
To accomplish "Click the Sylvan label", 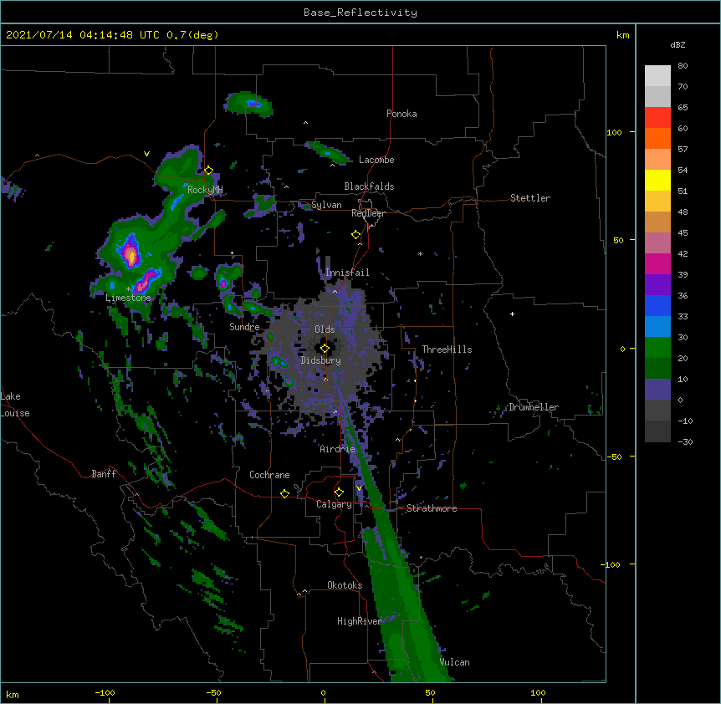I will tap(326, 205).
